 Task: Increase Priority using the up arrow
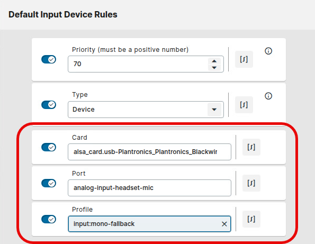(x=214, y=61)
